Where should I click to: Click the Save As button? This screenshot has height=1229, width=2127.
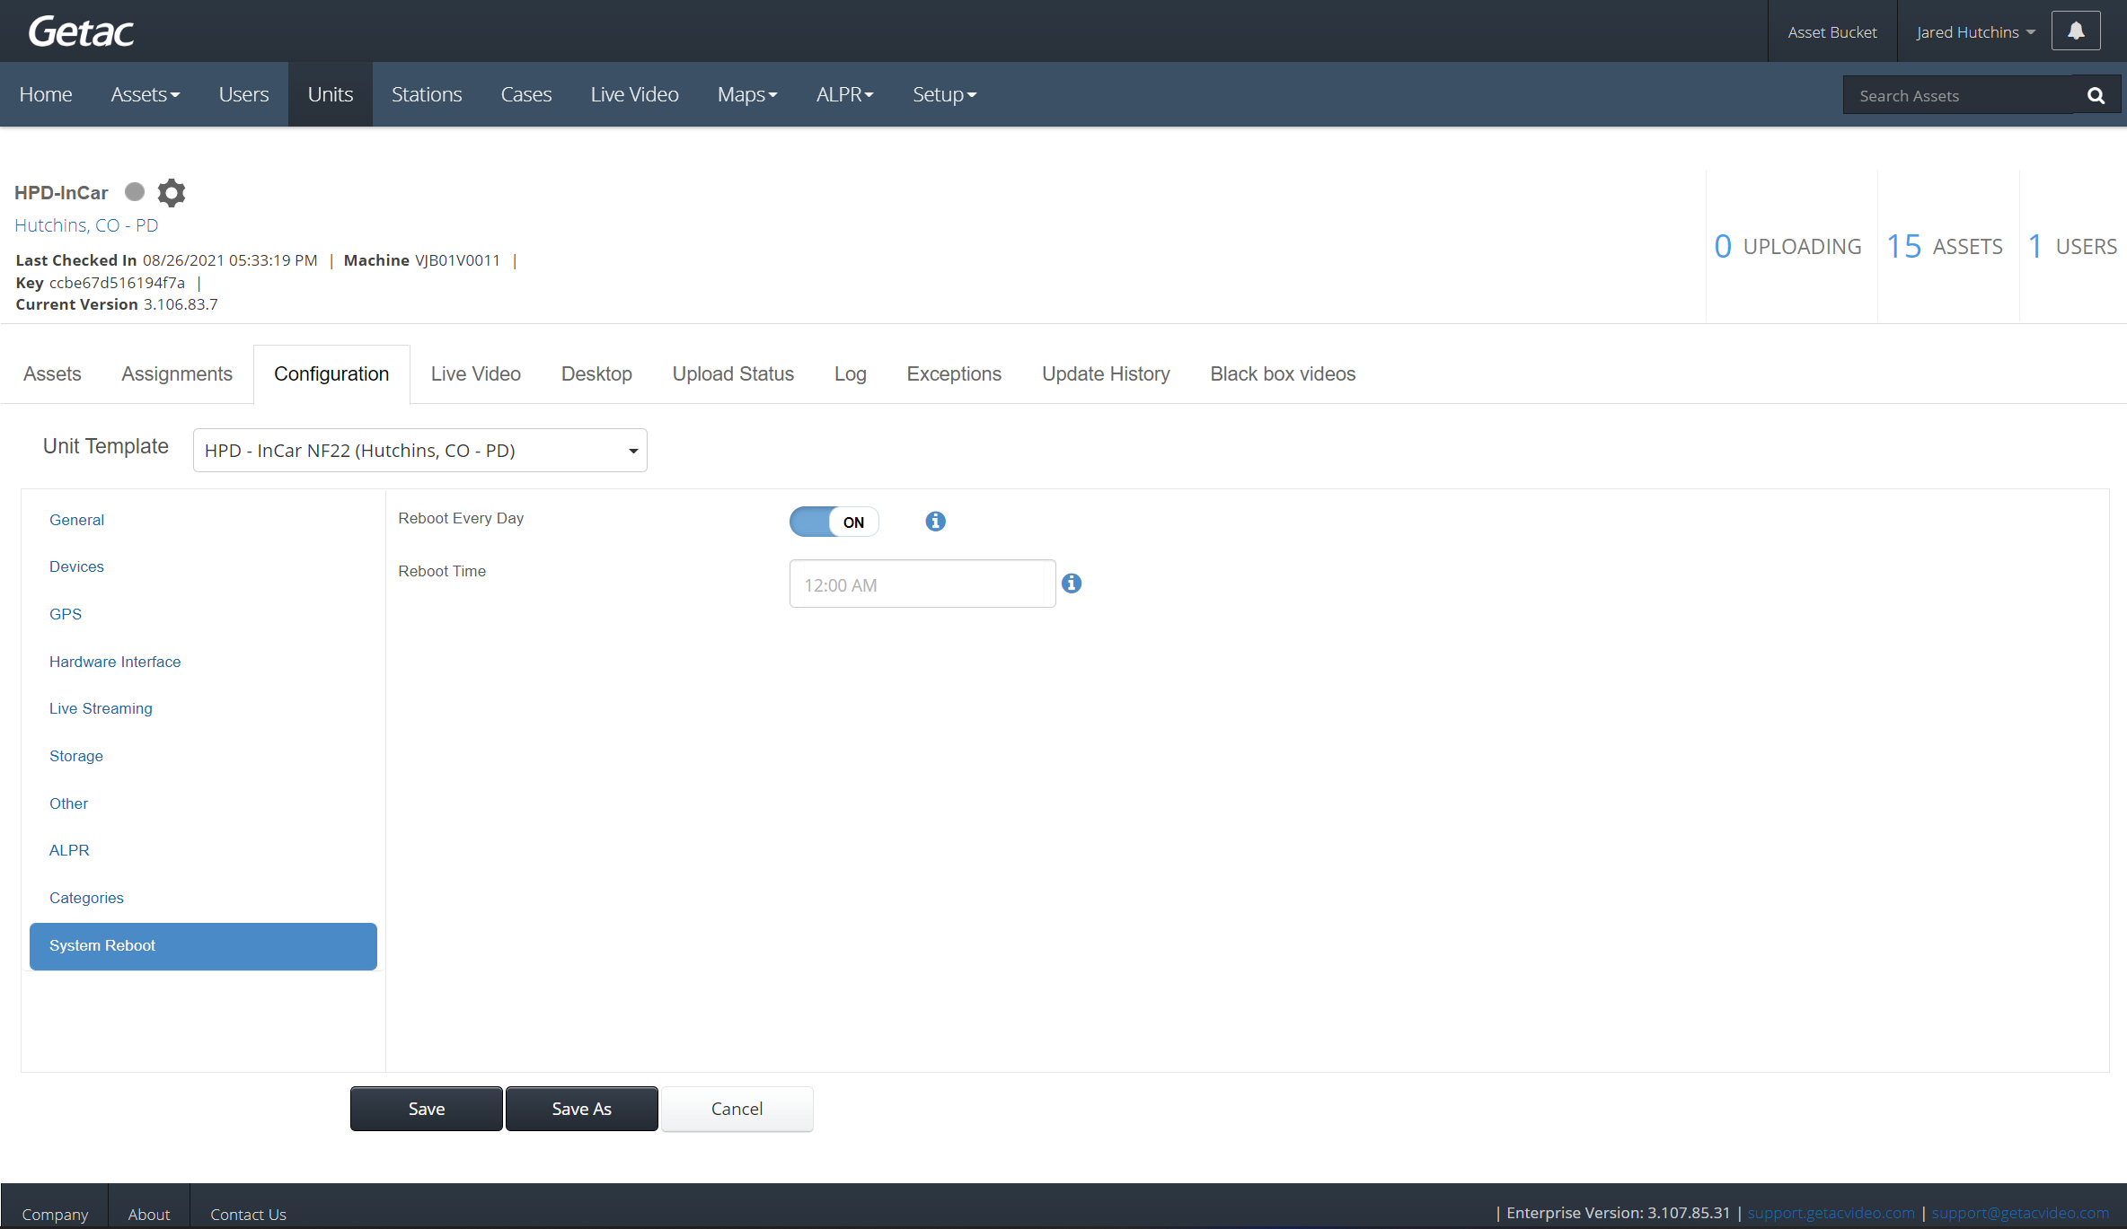[582, 1109]
